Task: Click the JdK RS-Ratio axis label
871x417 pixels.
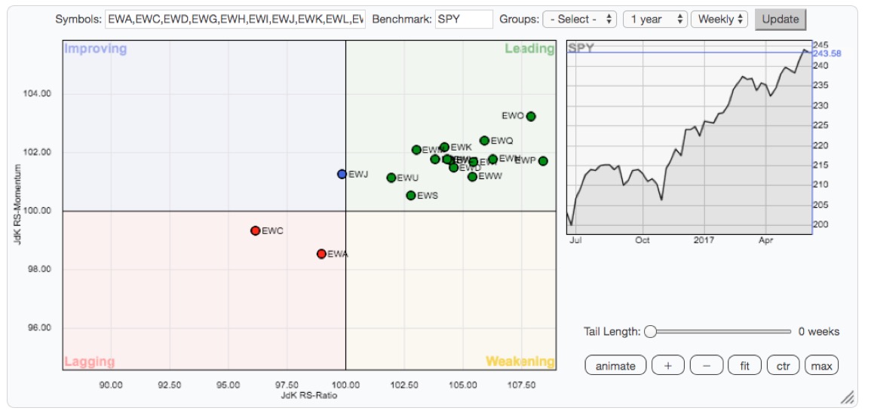Action: coord(309,395)
